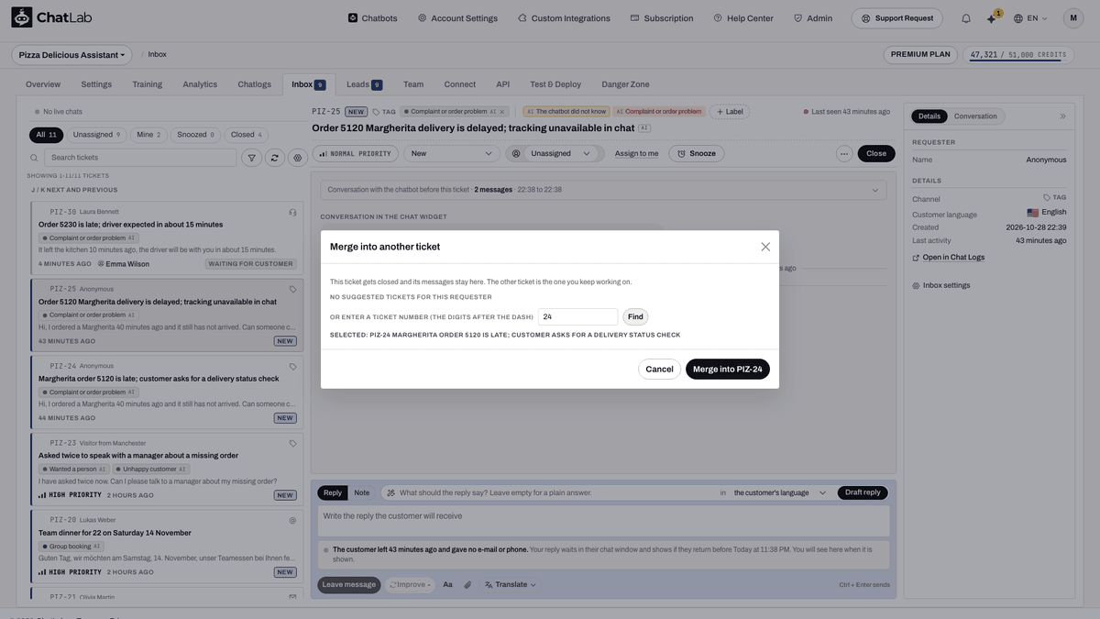Click the headset icon on PIZ-30 ticket

pos(292,212)
